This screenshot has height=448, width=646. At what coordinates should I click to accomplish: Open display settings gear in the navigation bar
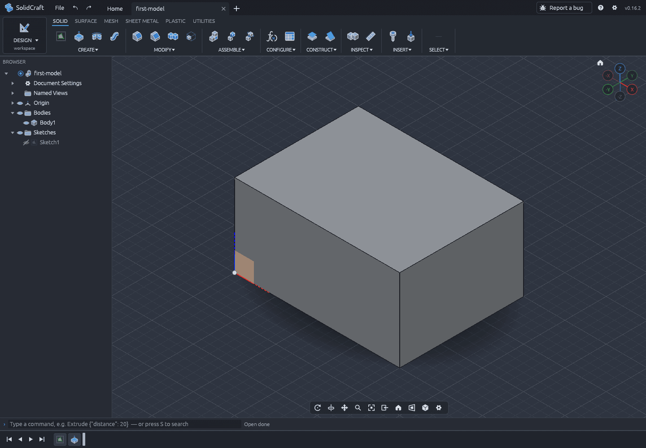439,408
